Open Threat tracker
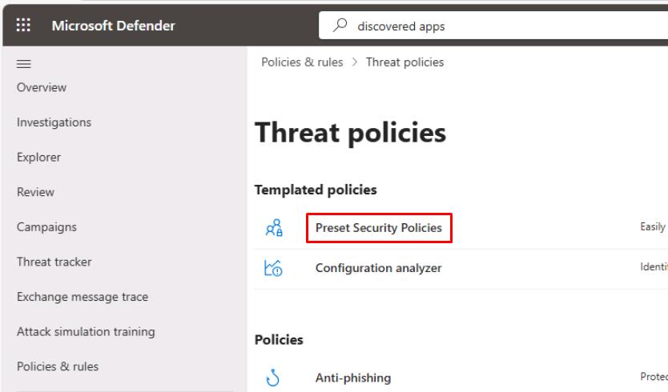The width and height of the screenshot is (668, 392). pos(54,262)
